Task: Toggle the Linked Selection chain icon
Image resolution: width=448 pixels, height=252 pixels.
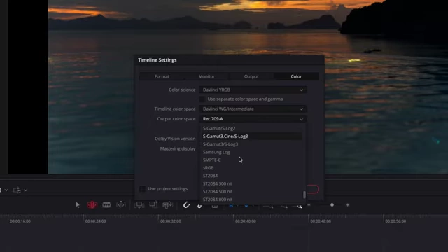Action: point(199,206)
